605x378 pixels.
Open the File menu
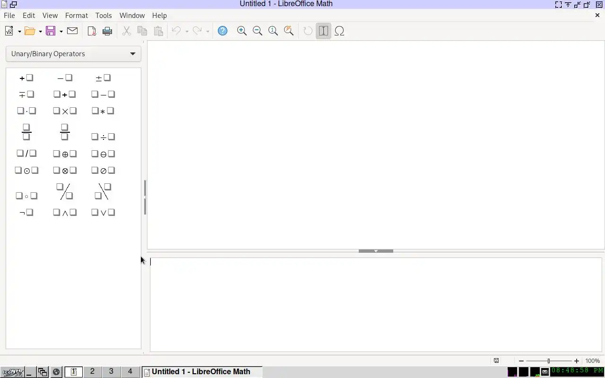(x=9, y=16)
